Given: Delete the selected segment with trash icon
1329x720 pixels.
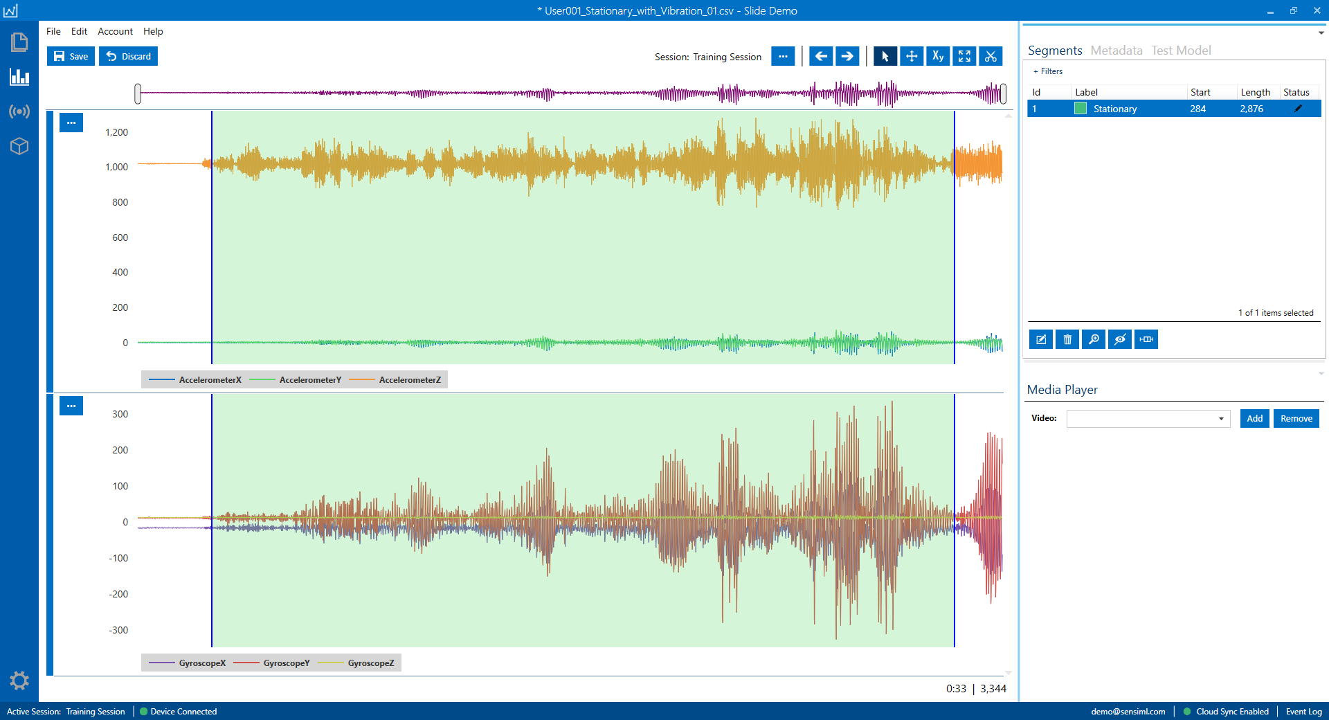Looking at the screenshot, I should click(x=1067, y=339).
